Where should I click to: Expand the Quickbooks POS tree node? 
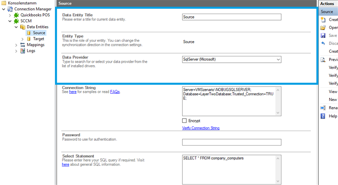coord(10,15)
